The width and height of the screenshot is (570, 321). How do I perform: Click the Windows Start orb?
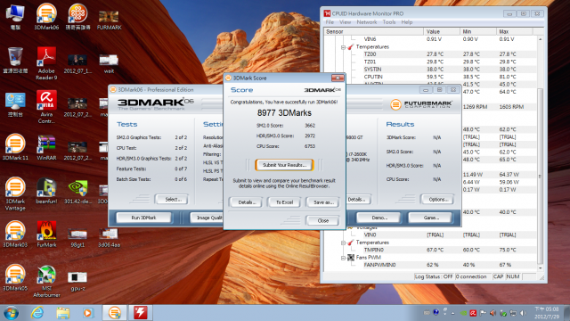[11, 313]
